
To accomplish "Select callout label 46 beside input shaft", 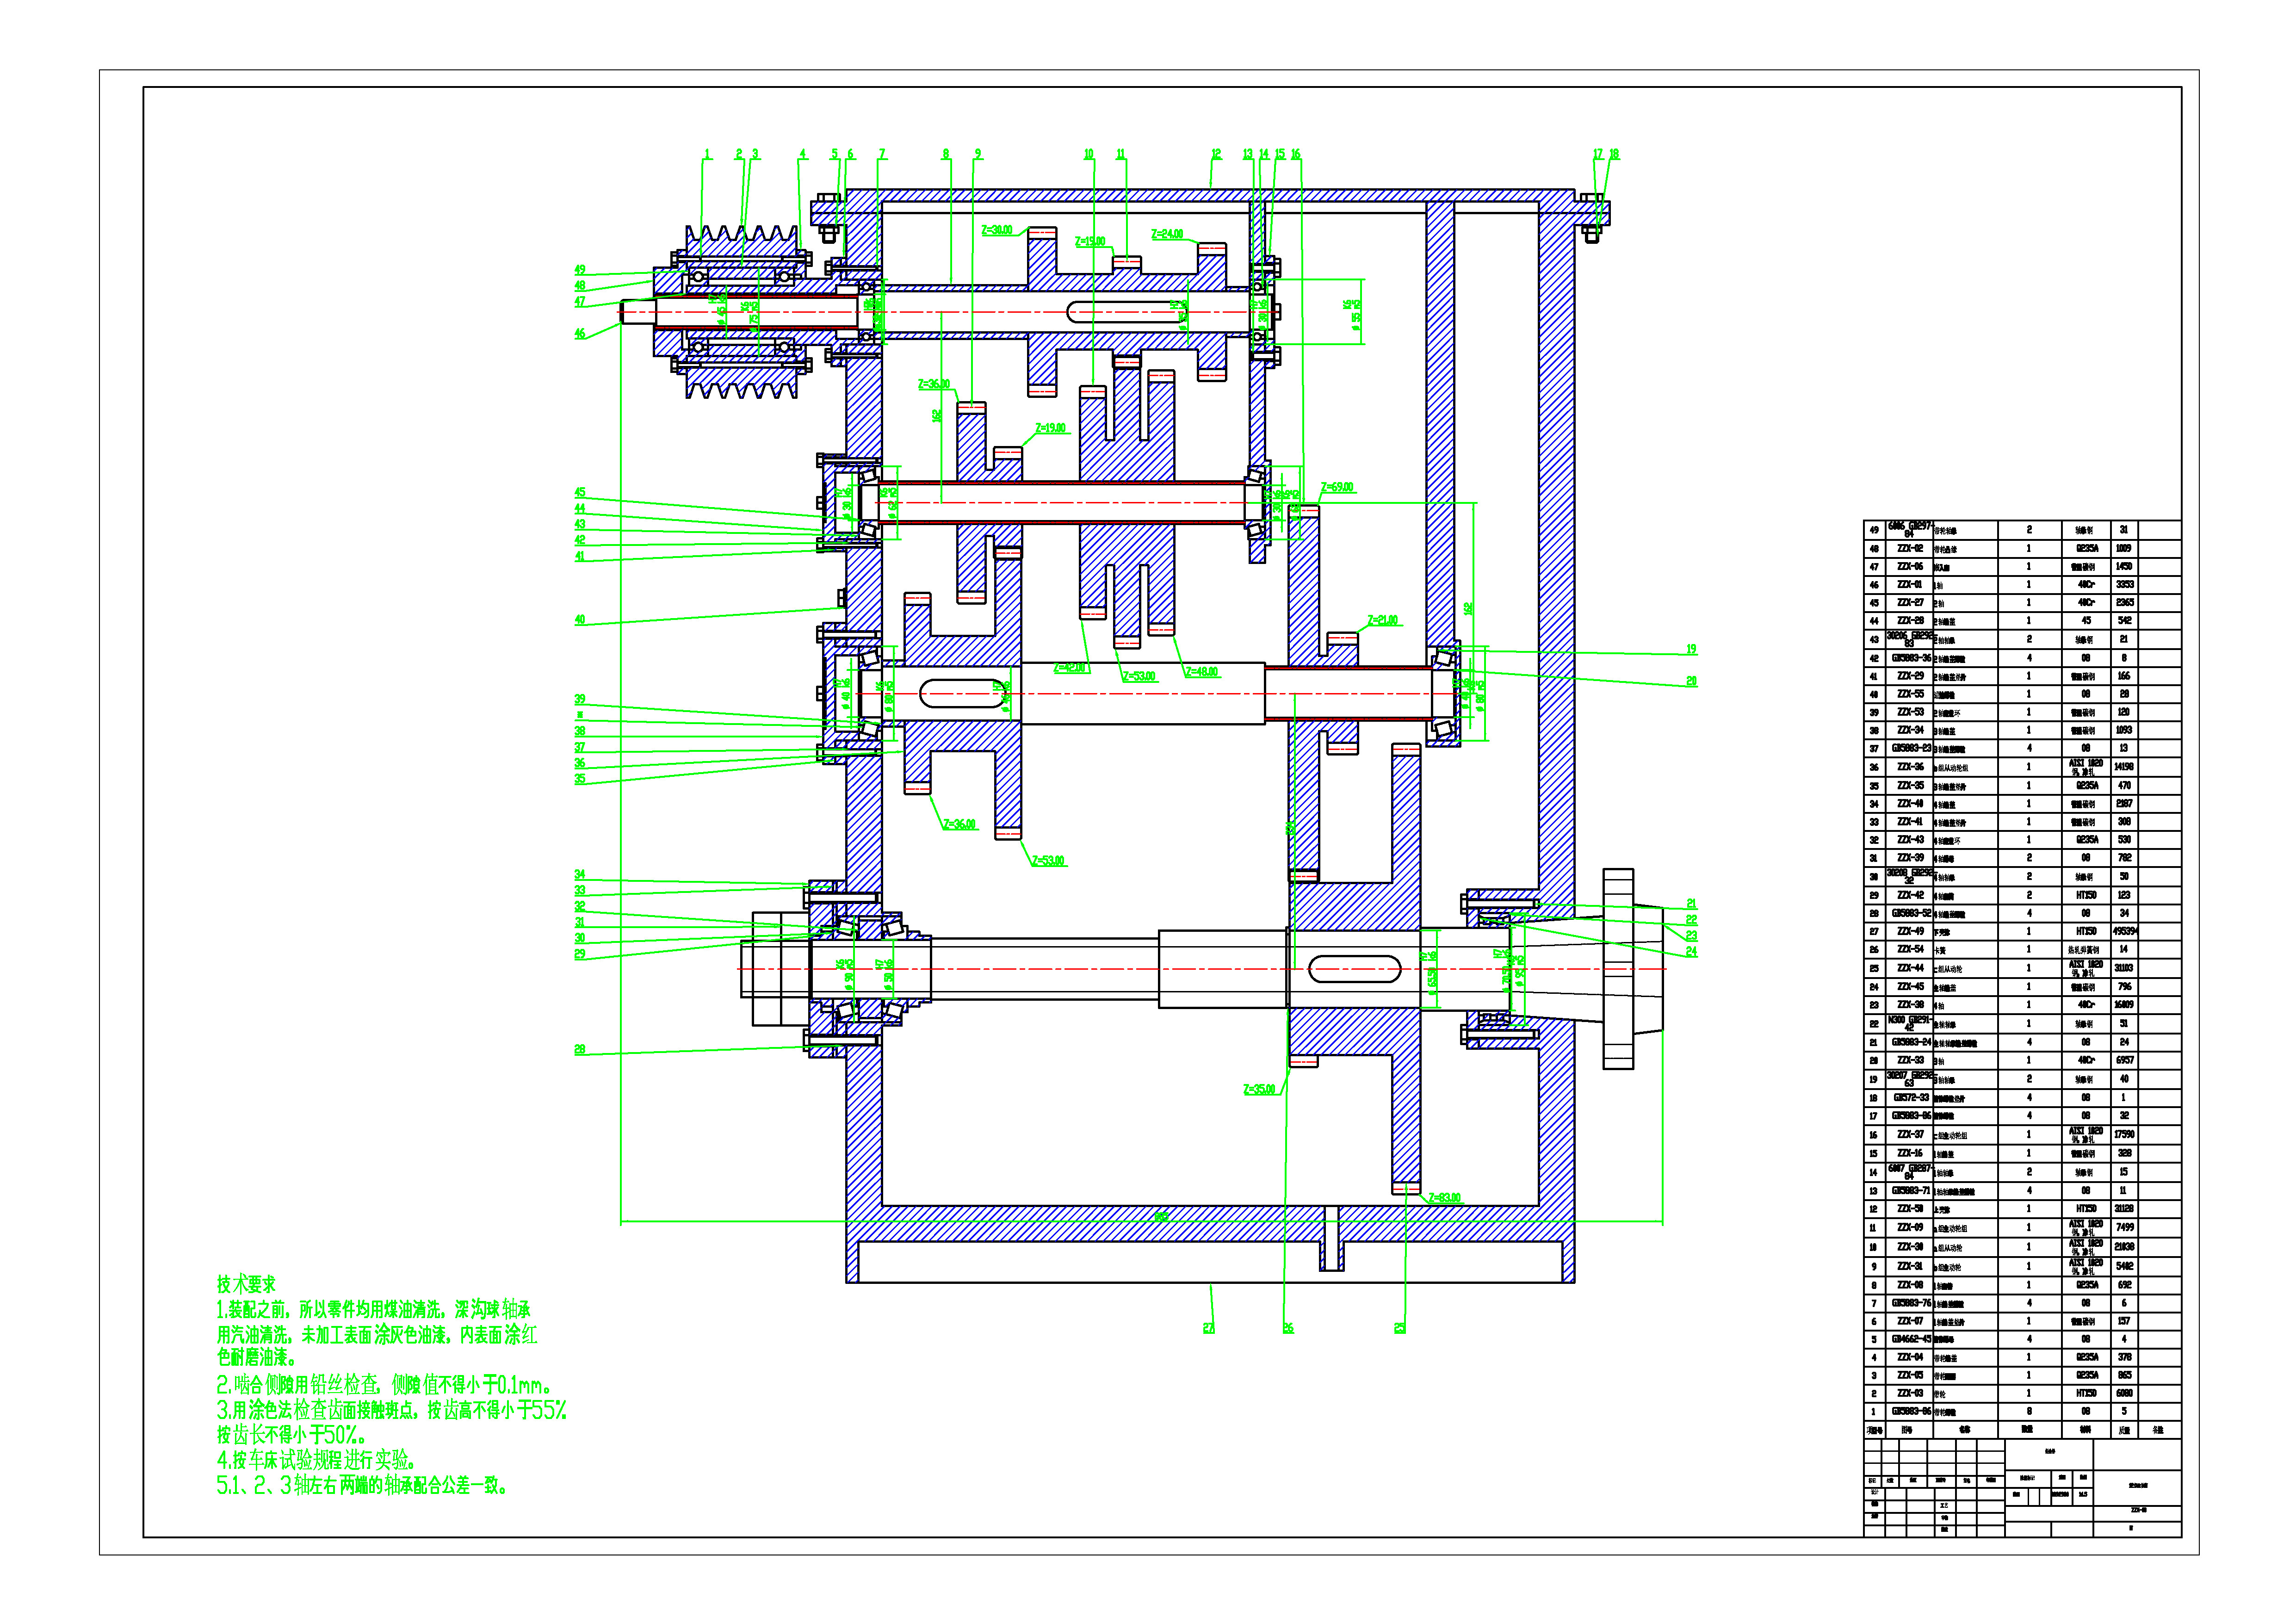I will tap(580, 334).
